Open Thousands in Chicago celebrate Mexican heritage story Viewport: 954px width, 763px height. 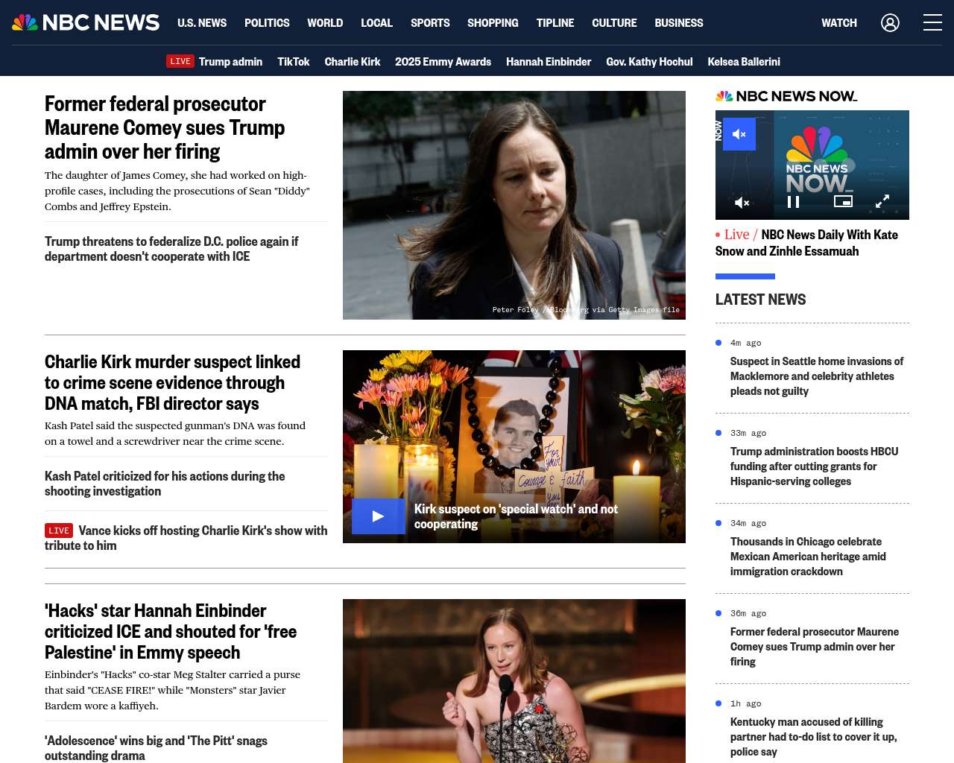point(808,557)
